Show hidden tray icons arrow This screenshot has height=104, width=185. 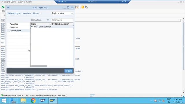151,101
